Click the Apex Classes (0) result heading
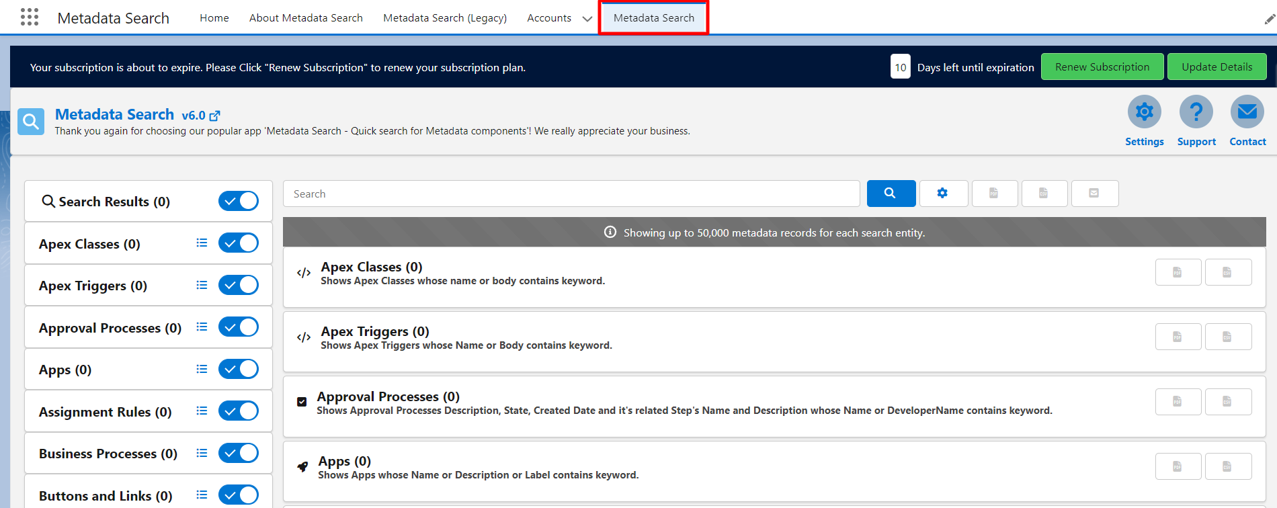The image size is (1277, 508). 372,267
